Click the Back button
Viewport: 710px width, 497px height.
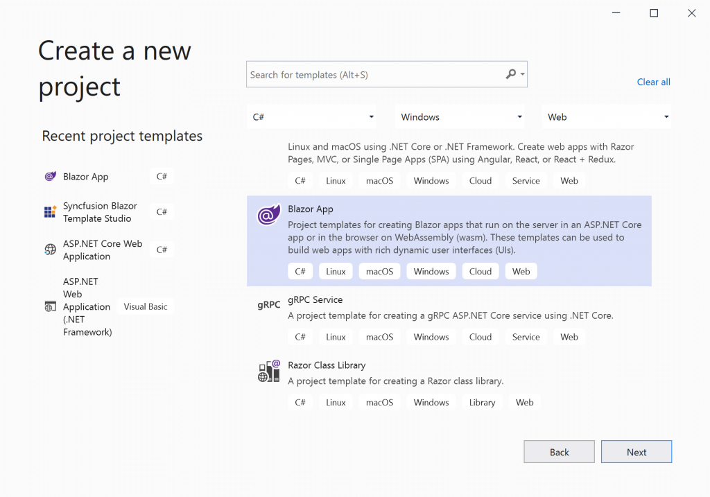click(559, 451)
